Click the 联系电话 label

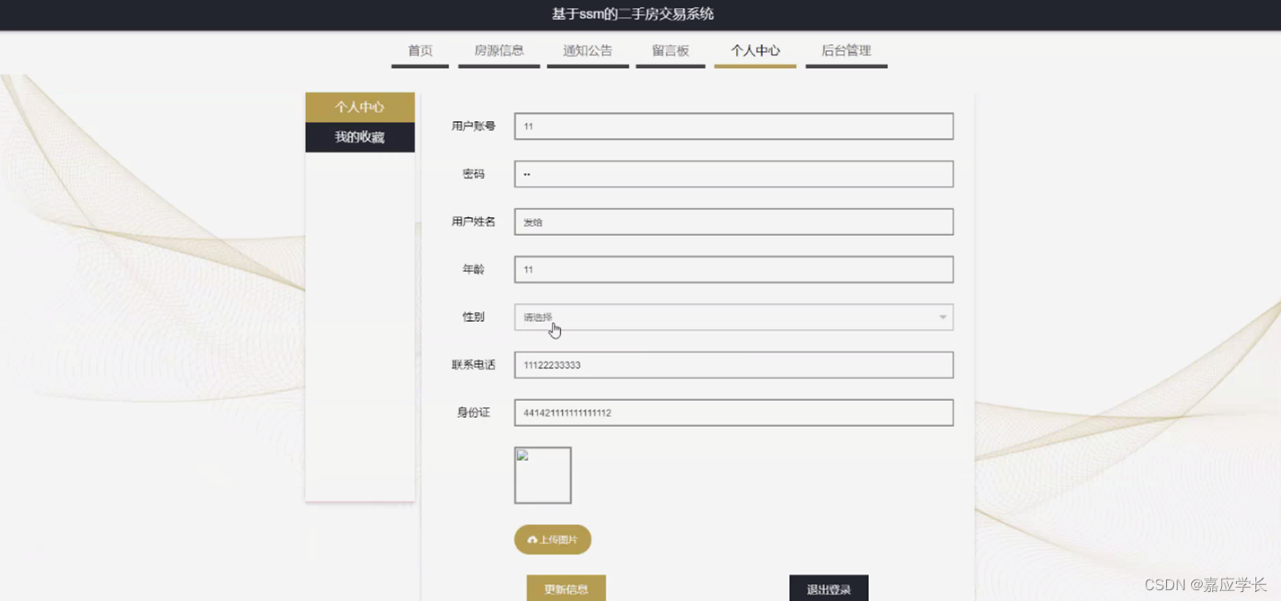pos(473,365)
